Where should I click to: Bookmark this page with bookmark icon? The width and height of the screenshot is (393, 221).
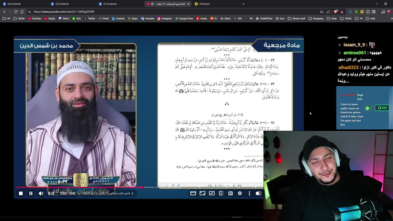click(22, 12)
